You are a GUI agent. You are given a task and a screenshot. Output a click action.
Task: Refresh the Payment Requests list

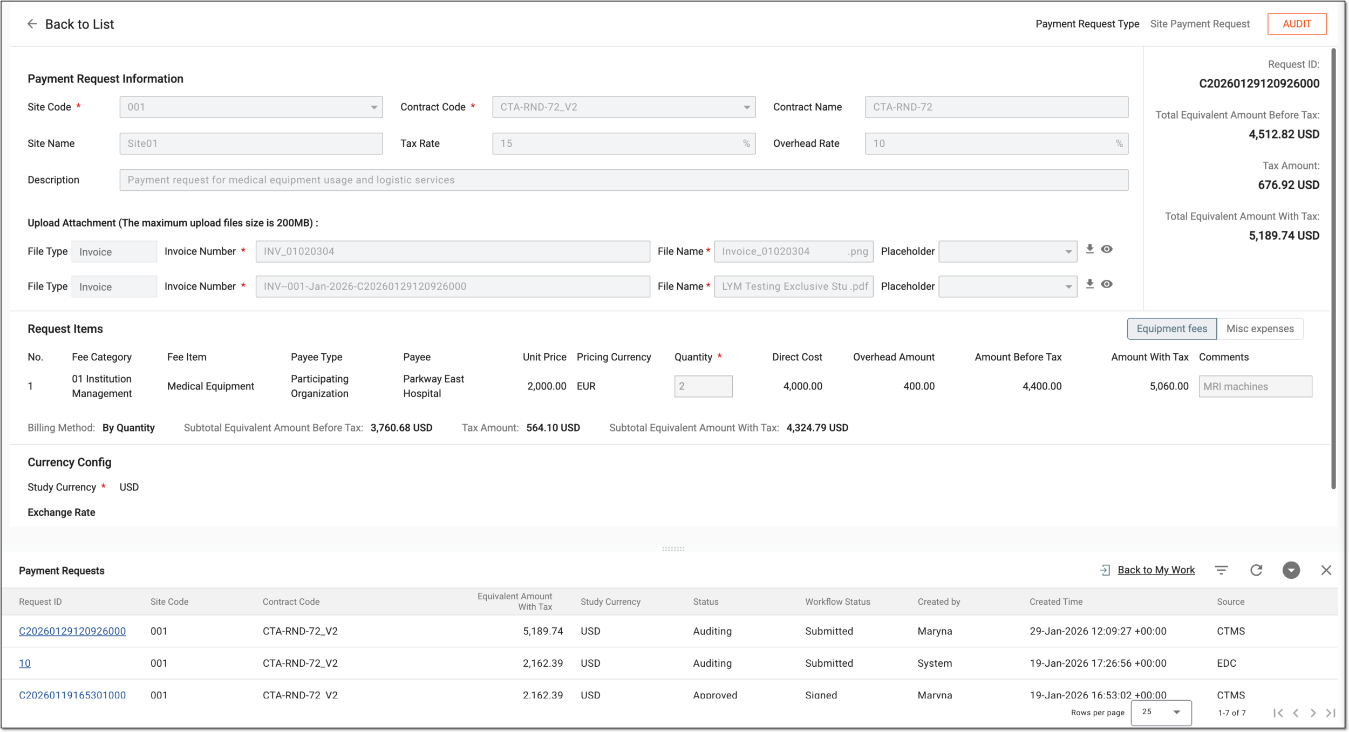pyautogui.click(x=1256, y=570)
